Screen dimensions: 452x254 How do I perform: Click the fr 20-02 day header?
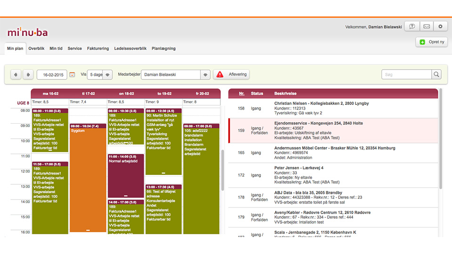[202, 94]
